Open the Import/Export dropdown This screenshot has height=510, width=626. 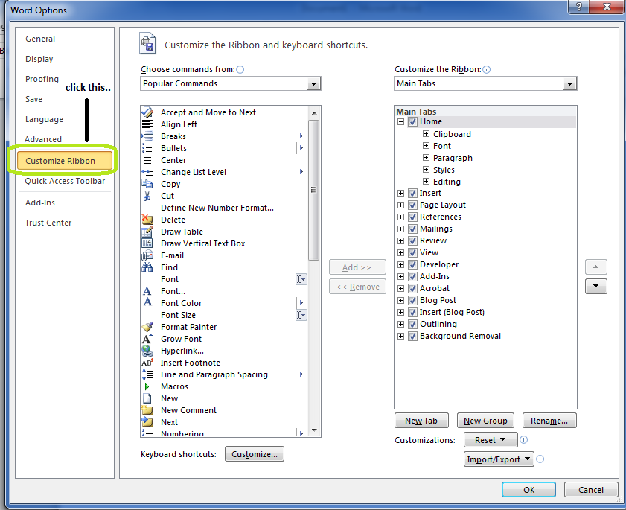click(499, 459)
